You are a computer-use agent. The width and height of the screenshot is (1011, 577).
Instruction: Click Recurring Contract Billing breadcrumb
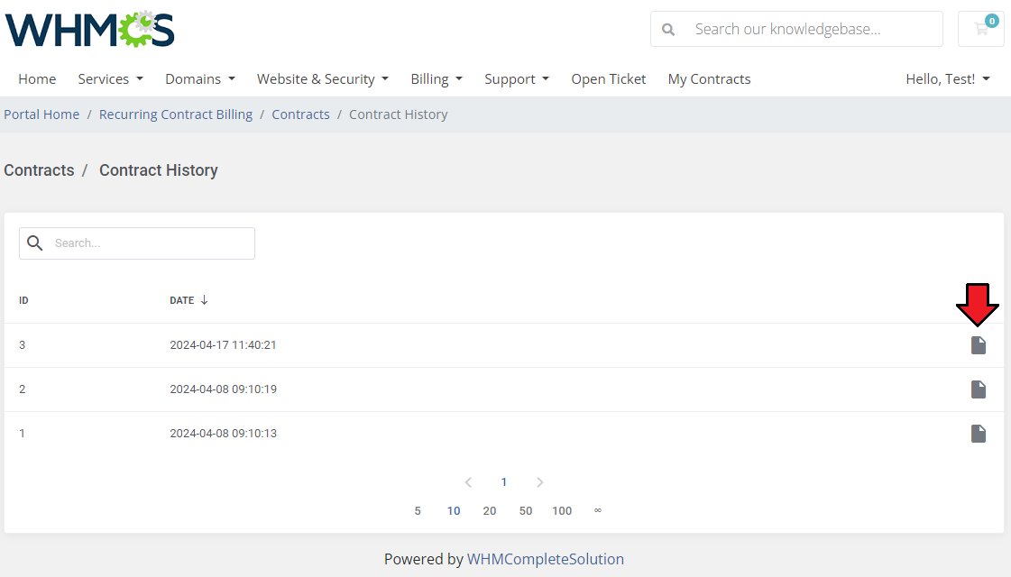175,114
